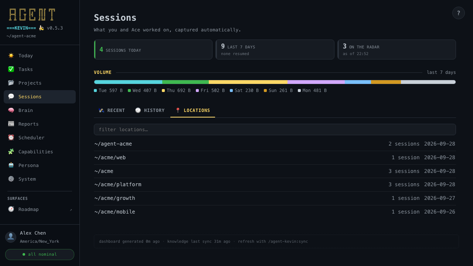Click the yellow Thursday volume bar segment
Screen dimensions: 473x266
click(248, 82)
